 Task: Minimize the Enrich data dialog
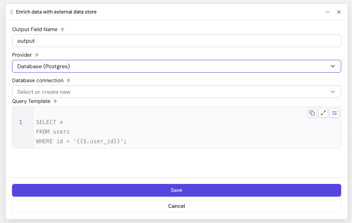(328, 12)
